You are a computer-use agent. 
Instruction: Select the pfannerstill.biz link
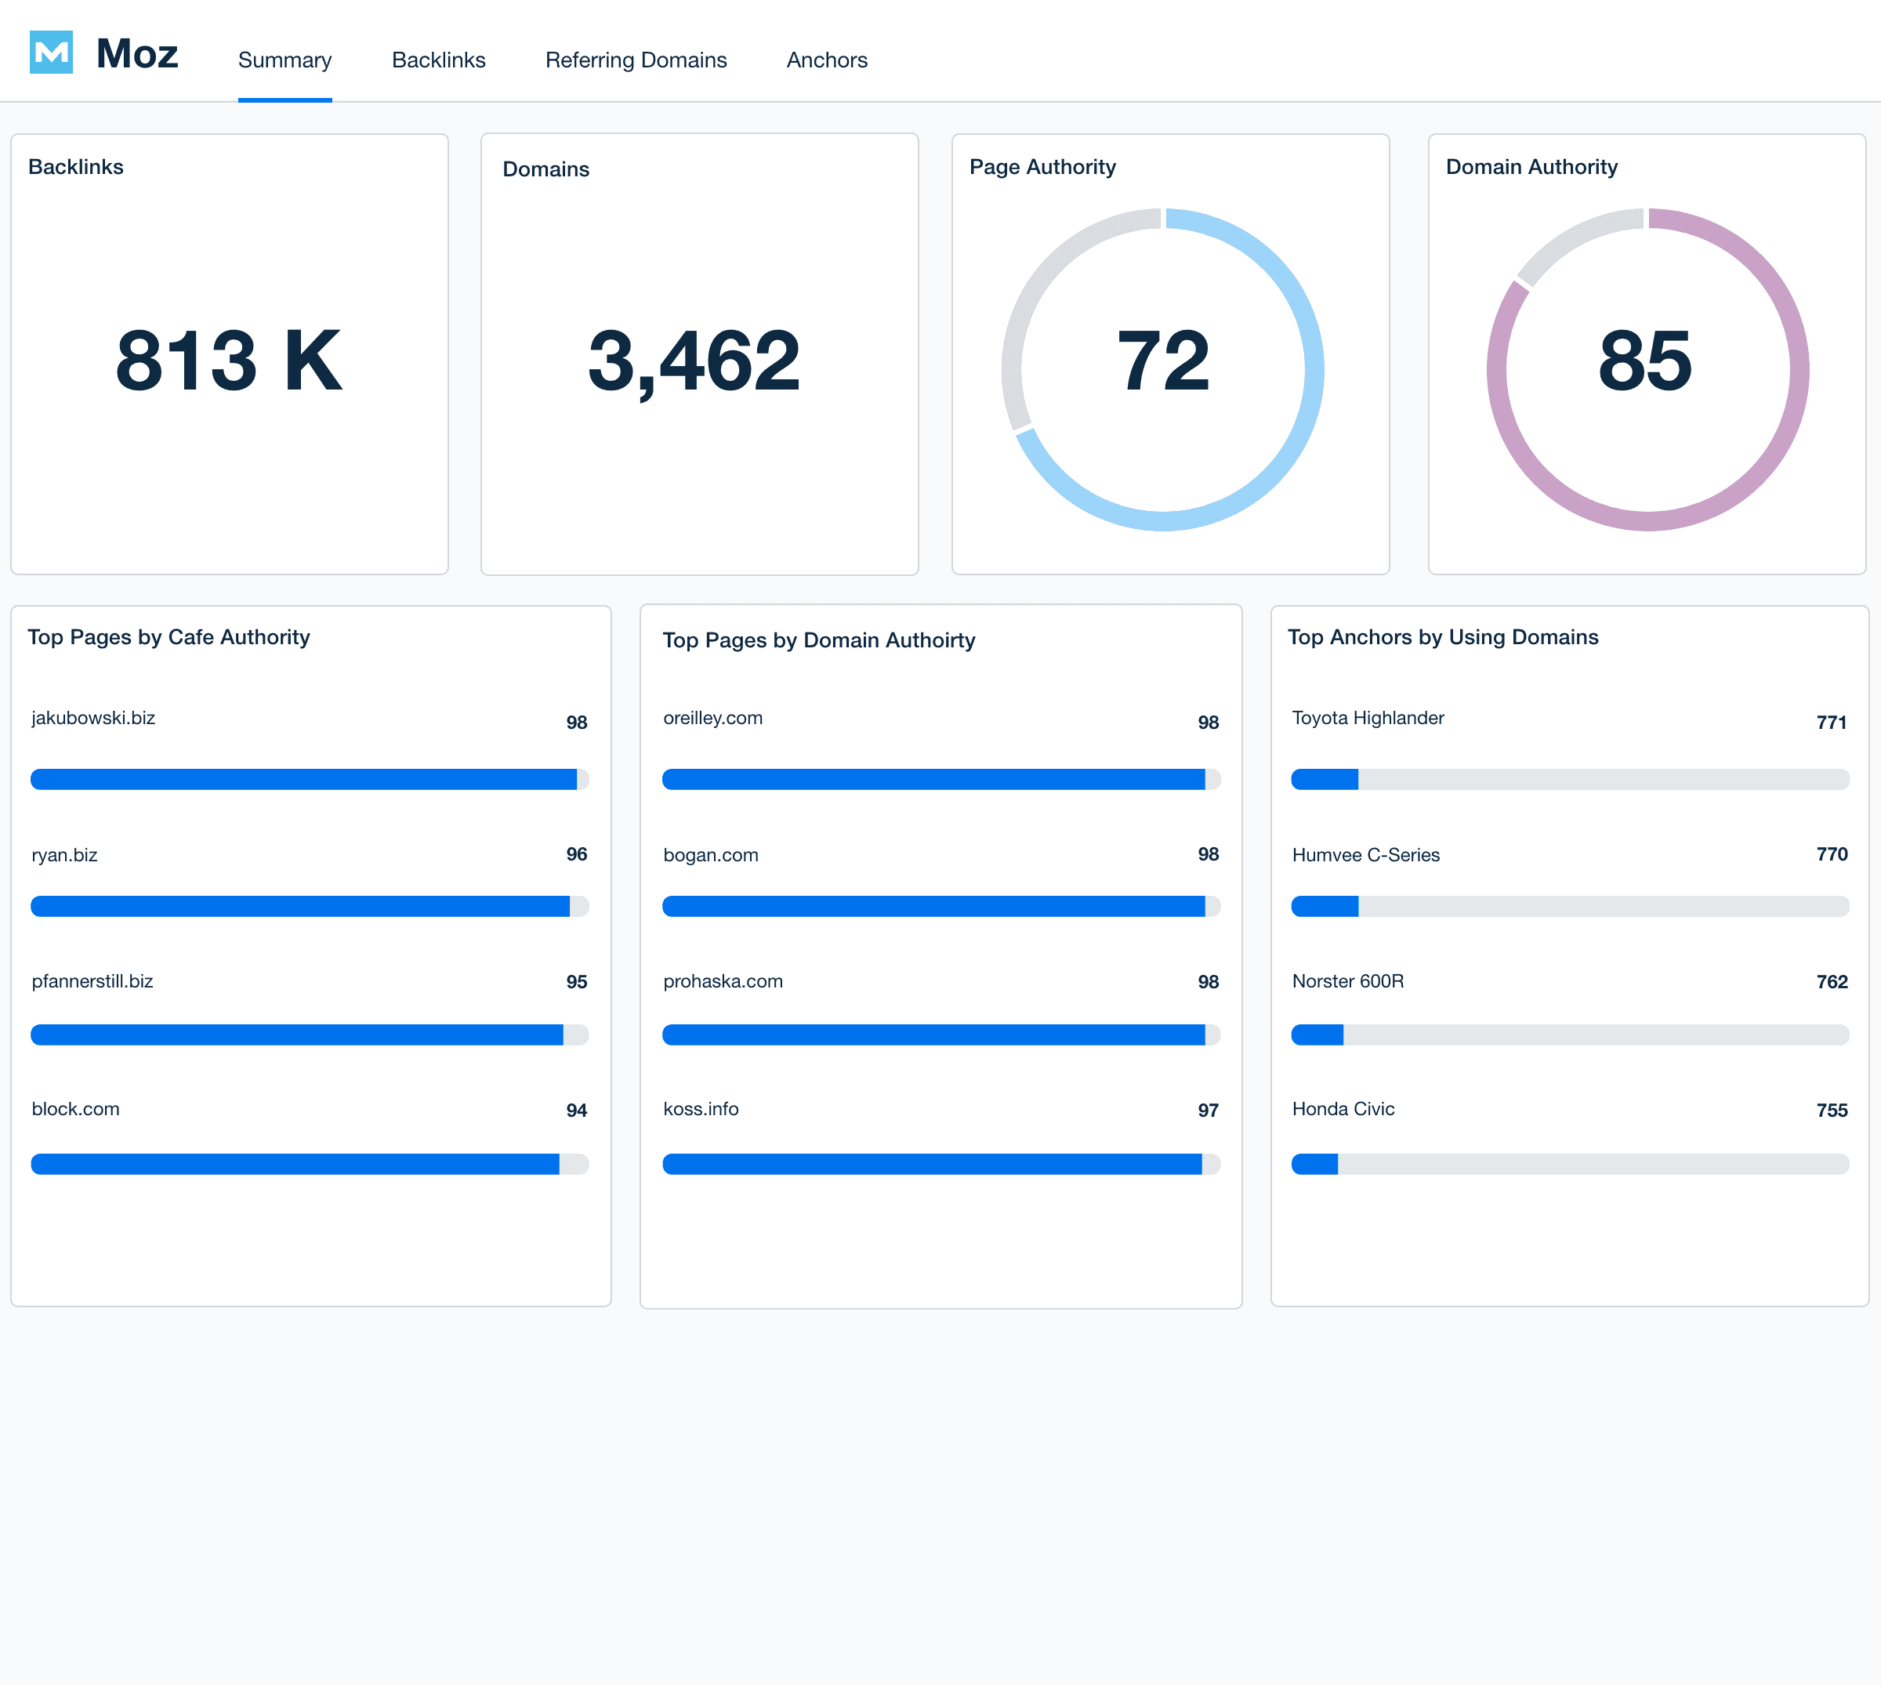pyautogui.click(x=92, y=981)
